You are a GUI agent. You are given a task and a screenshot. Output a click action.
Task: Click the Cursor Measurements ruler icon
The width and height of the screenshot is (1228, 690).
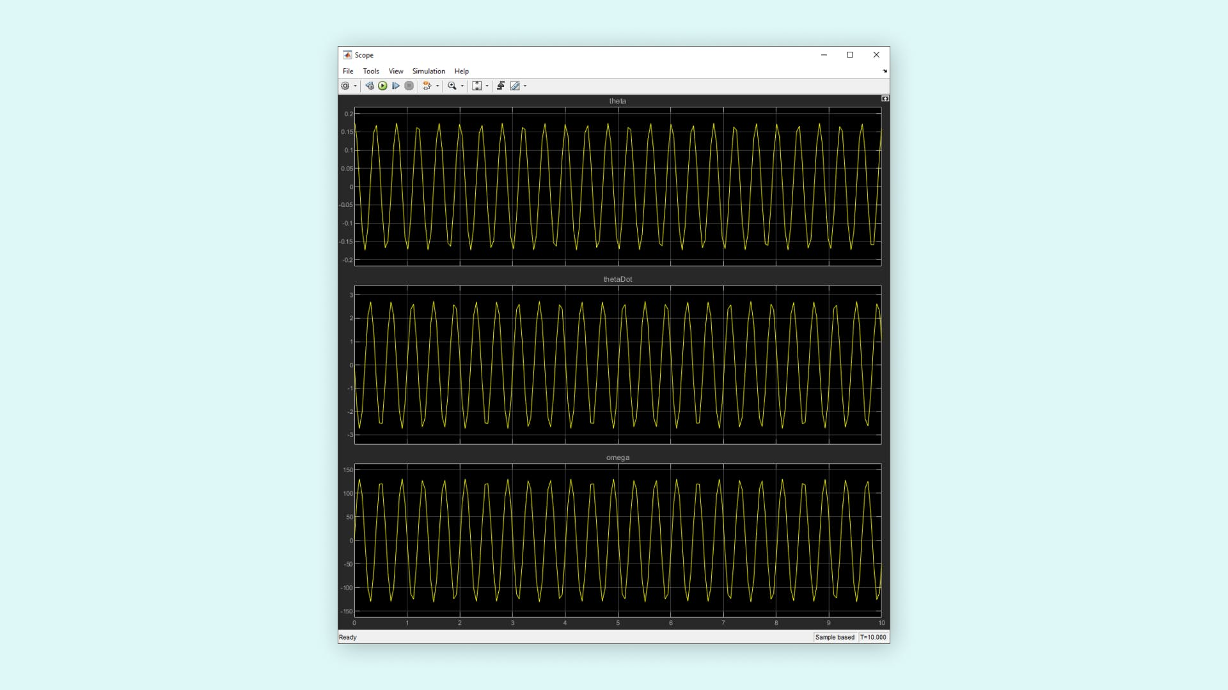click(x=515, y=86)
